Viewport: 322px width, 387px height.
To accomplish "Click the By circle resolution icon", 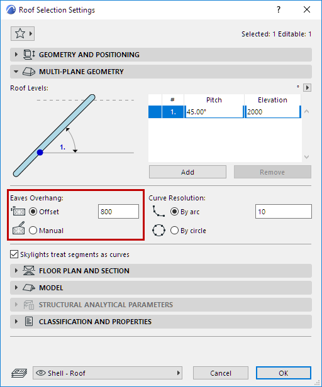I will (158, 231).
